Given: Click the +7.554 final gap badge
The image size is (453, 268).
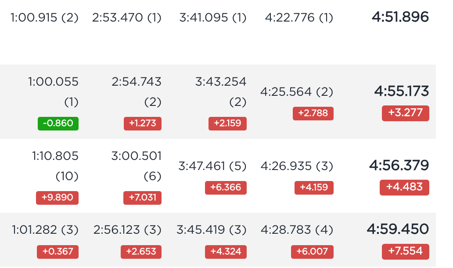Looking at the screenshot, I should [x=405, y=251].
